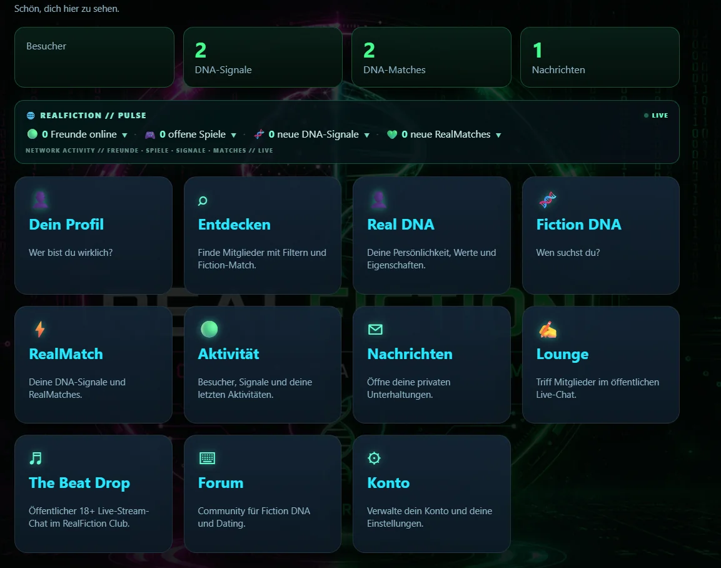
Task: Open the RealMatch heading link
Action: (66, 354)
